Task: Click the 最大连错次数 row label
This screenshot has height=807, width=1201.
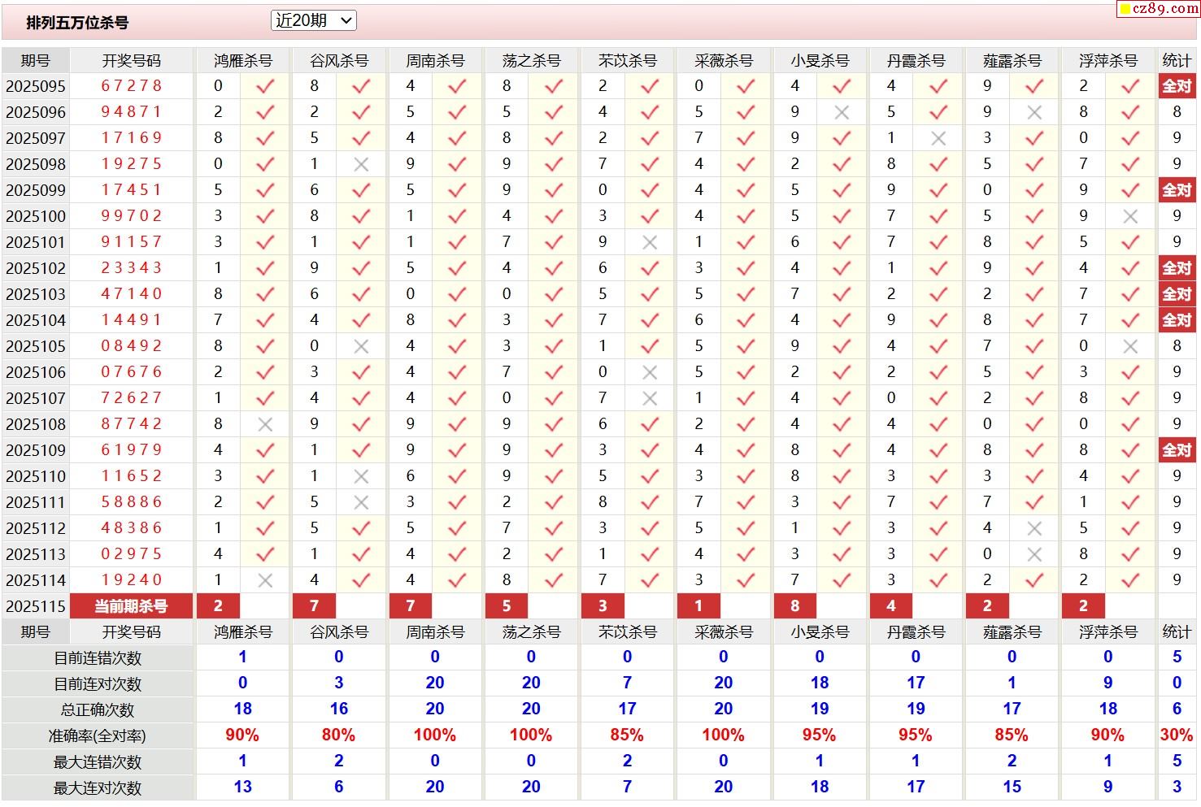Action: coord(98,762)
